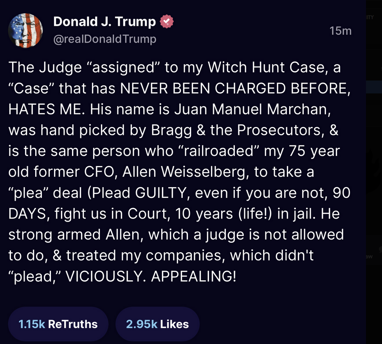The width and height of the screenshot is (382, 344).
Task: Click the name Juan Manuel Marchan
Action: 251,109
